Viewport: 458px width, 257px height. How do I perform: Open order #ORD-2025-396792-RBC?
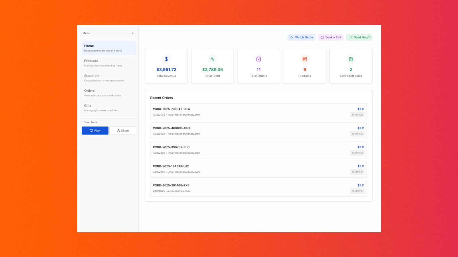[258, 150]
